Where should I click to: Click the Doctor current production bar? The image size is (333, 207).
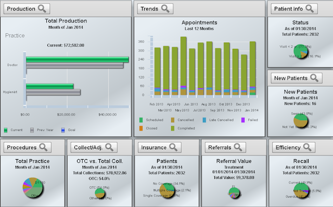coord(78,59)
